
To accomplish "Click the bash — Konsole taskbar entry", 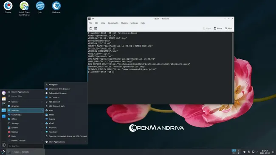I will (25, 152).
